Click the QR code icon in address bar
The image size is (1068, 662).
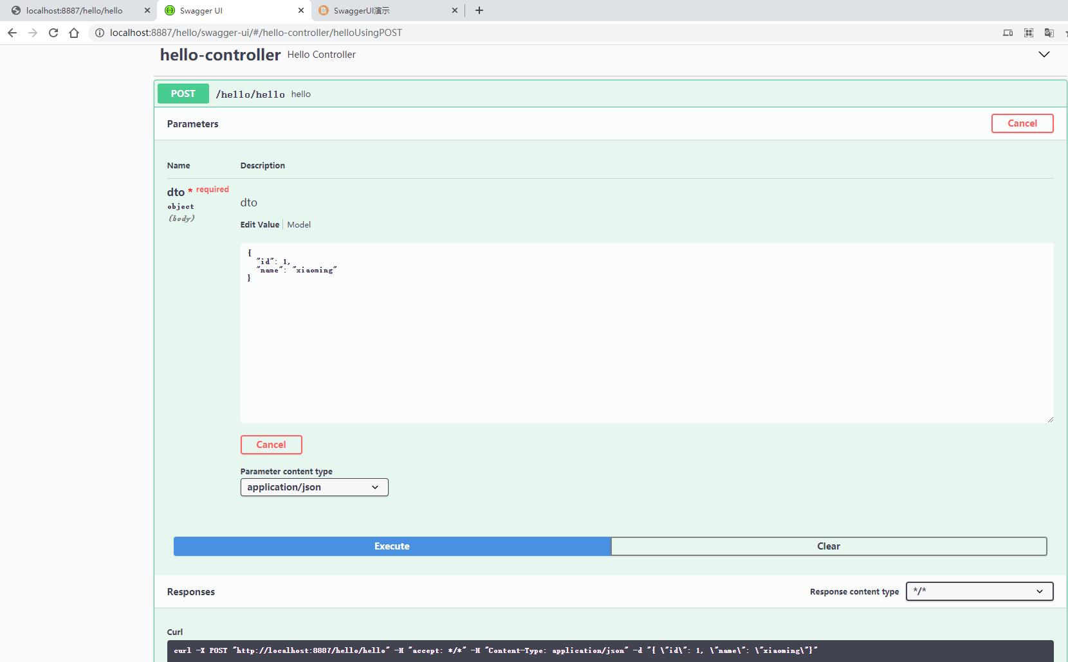pos(1029,33)
